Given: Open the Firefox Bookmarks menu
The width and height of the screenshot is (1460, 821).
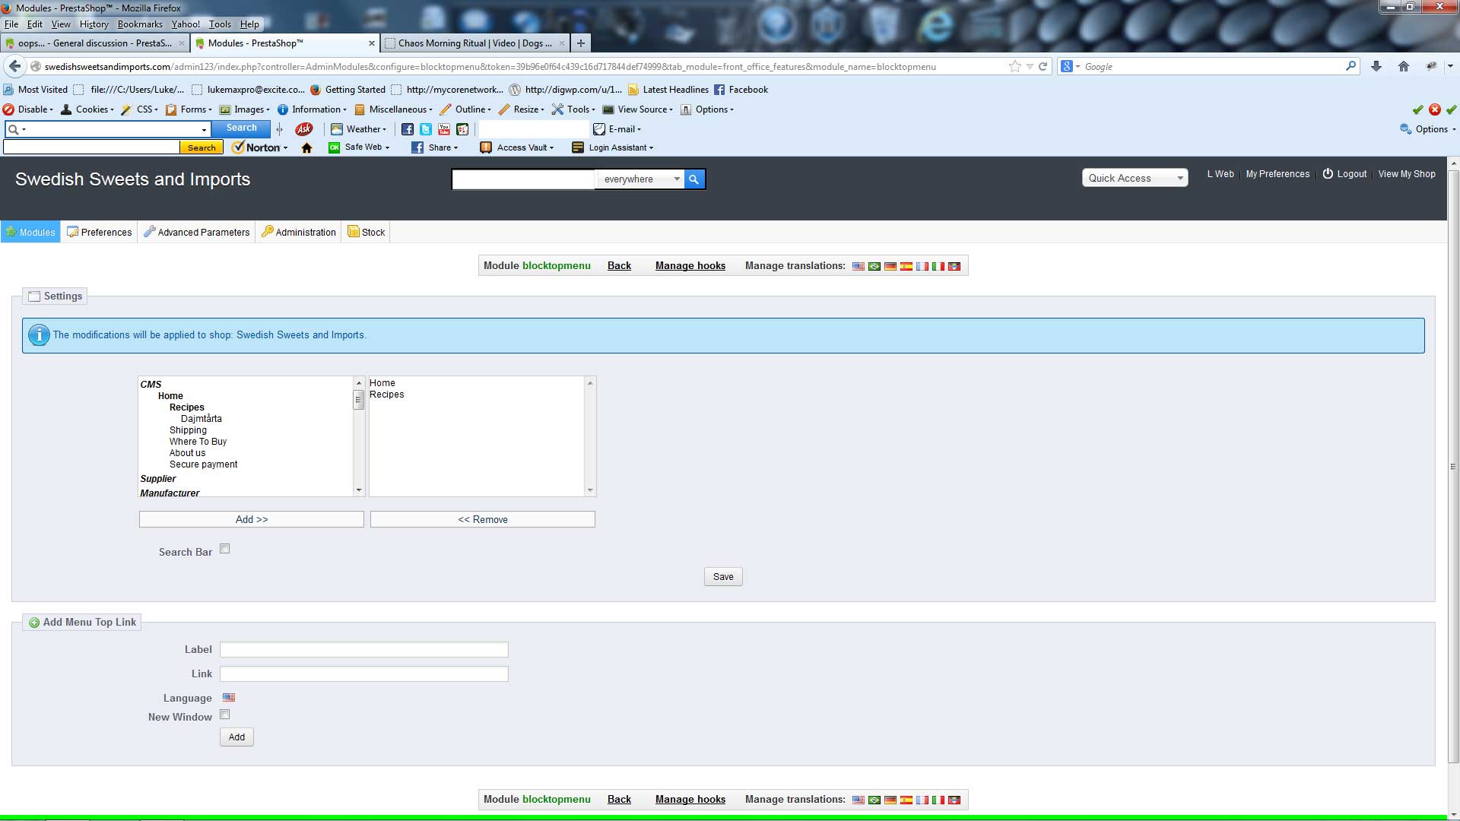Looking at the screenshot, I should point(140,24).
